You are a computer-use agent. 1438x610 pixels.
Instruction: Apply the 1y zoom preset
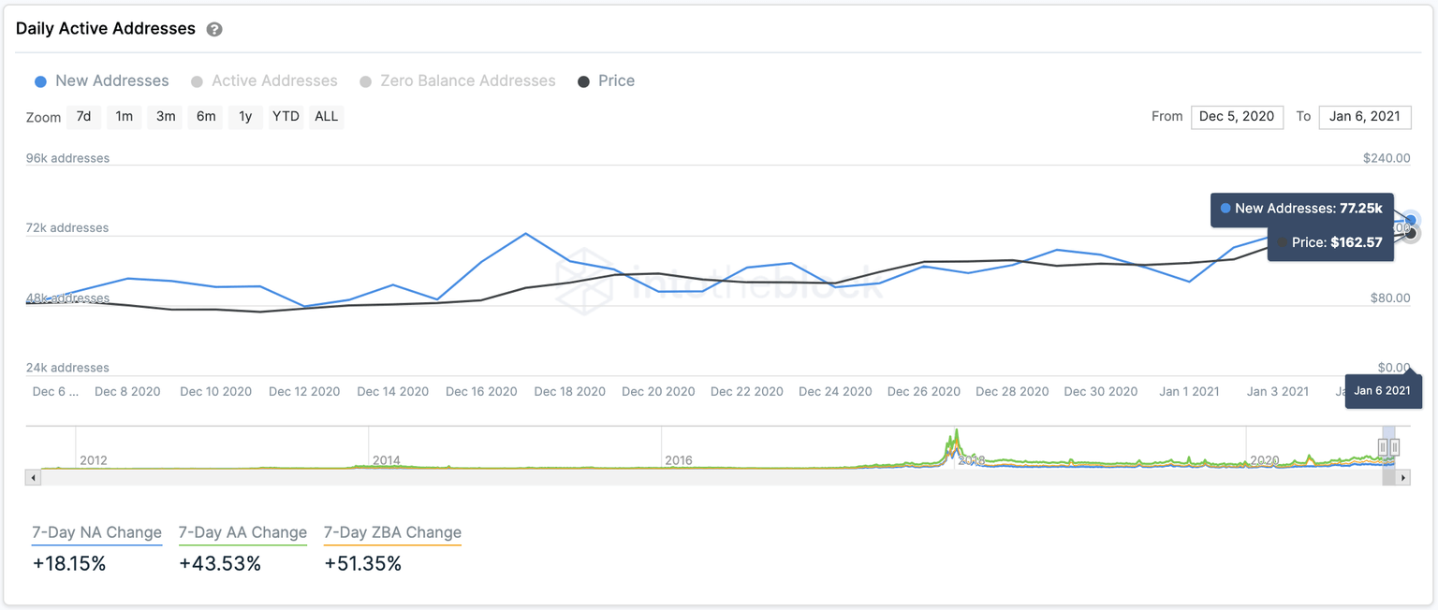pos(245,116)
